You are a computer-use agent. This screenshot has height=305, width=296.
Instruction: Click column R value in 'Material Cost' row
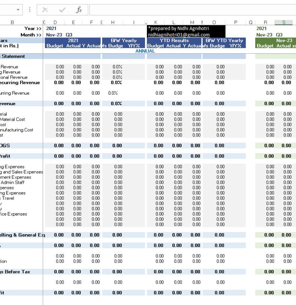pos(270,119)
